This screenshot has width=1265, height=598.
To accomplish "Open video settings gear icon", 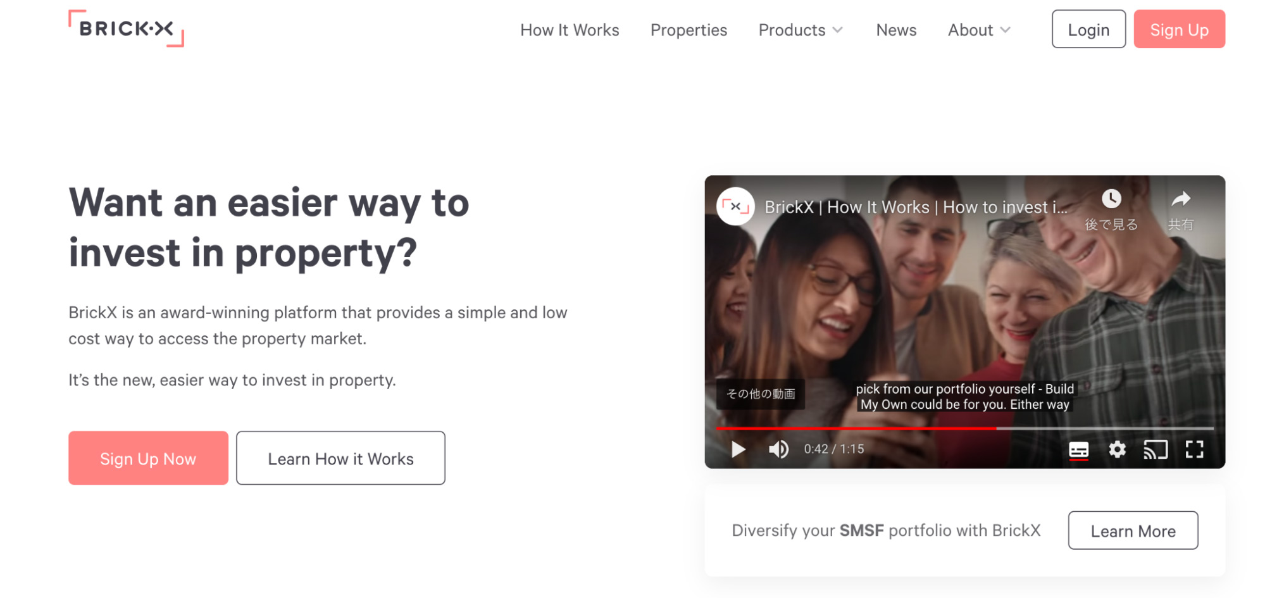I will (1117, 449).
